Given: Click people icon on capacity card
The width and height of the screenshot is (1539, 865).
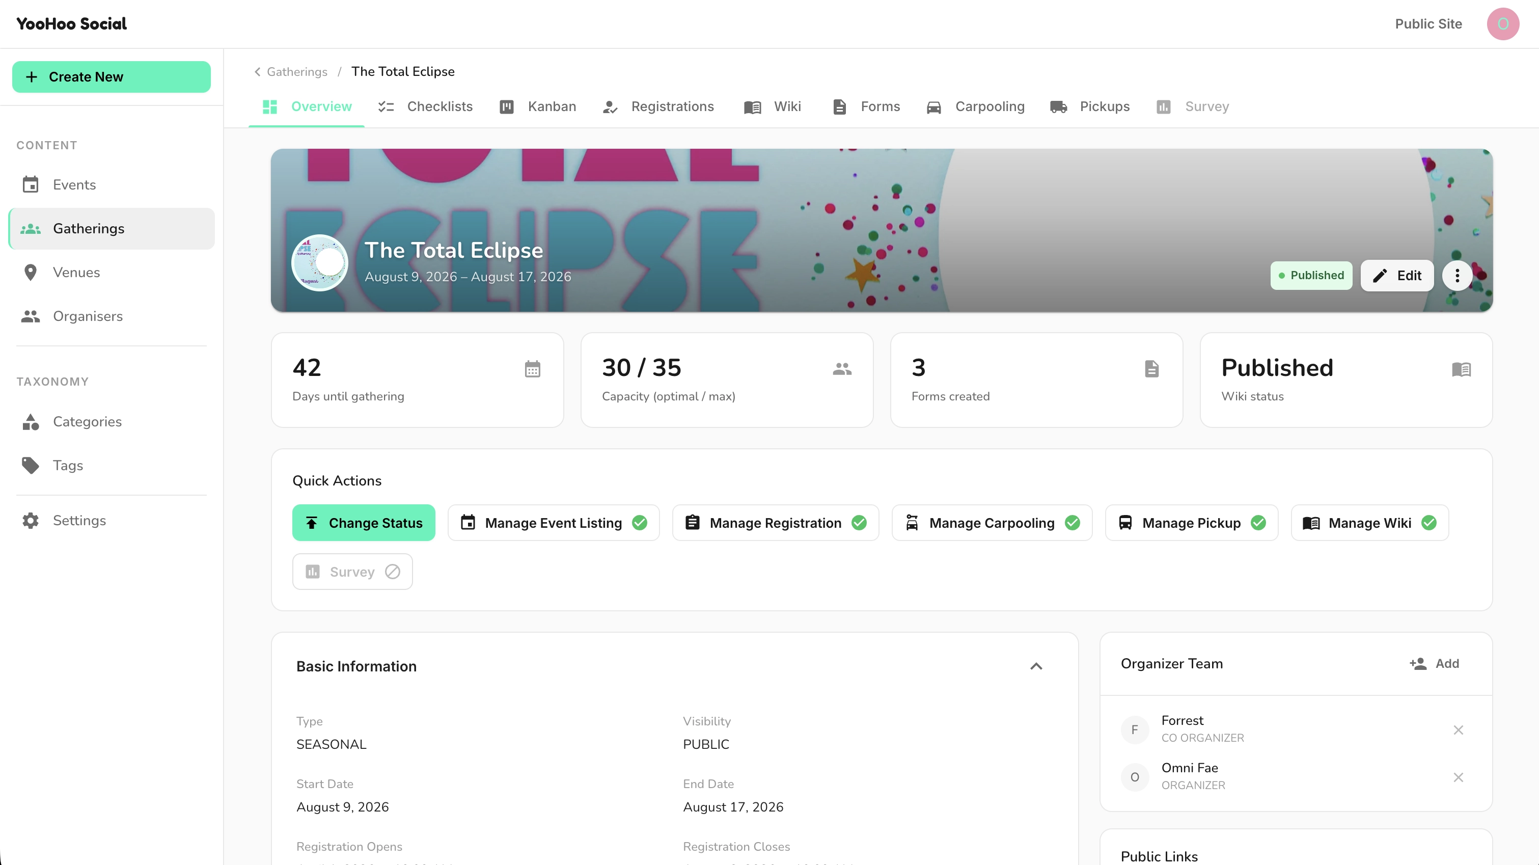Looking at the screenshot, I should click(x=842, y=369).
